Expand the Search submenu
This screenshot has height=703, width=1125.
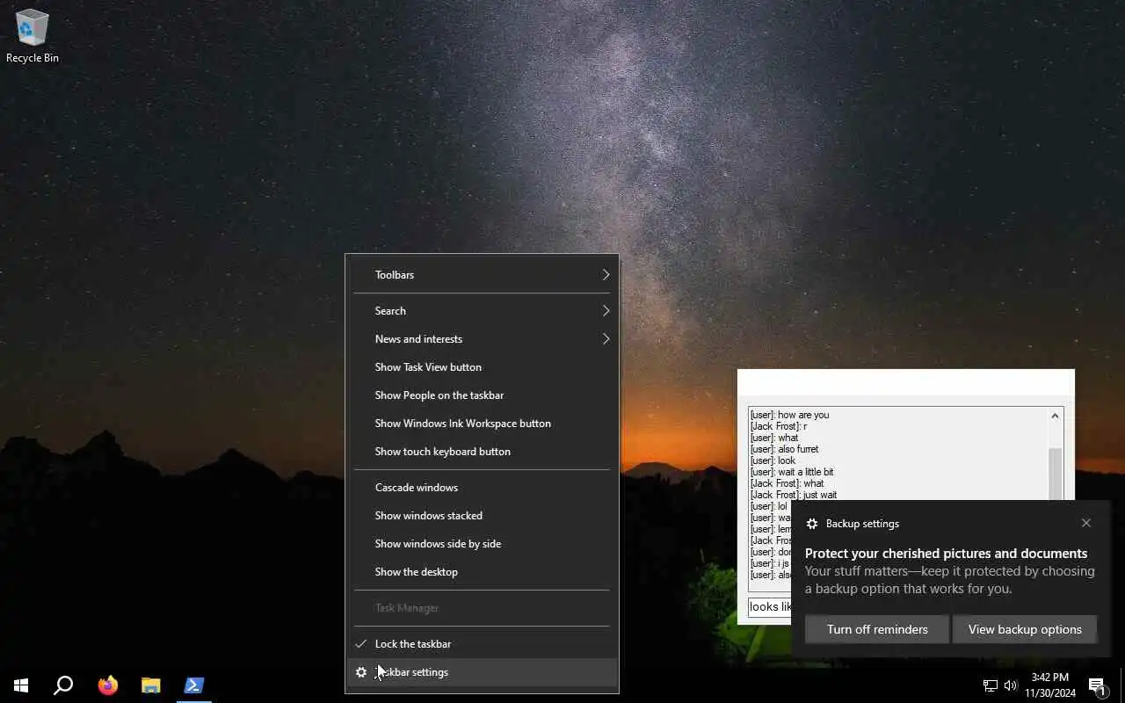pyautogui.click(x=482, y=311)
